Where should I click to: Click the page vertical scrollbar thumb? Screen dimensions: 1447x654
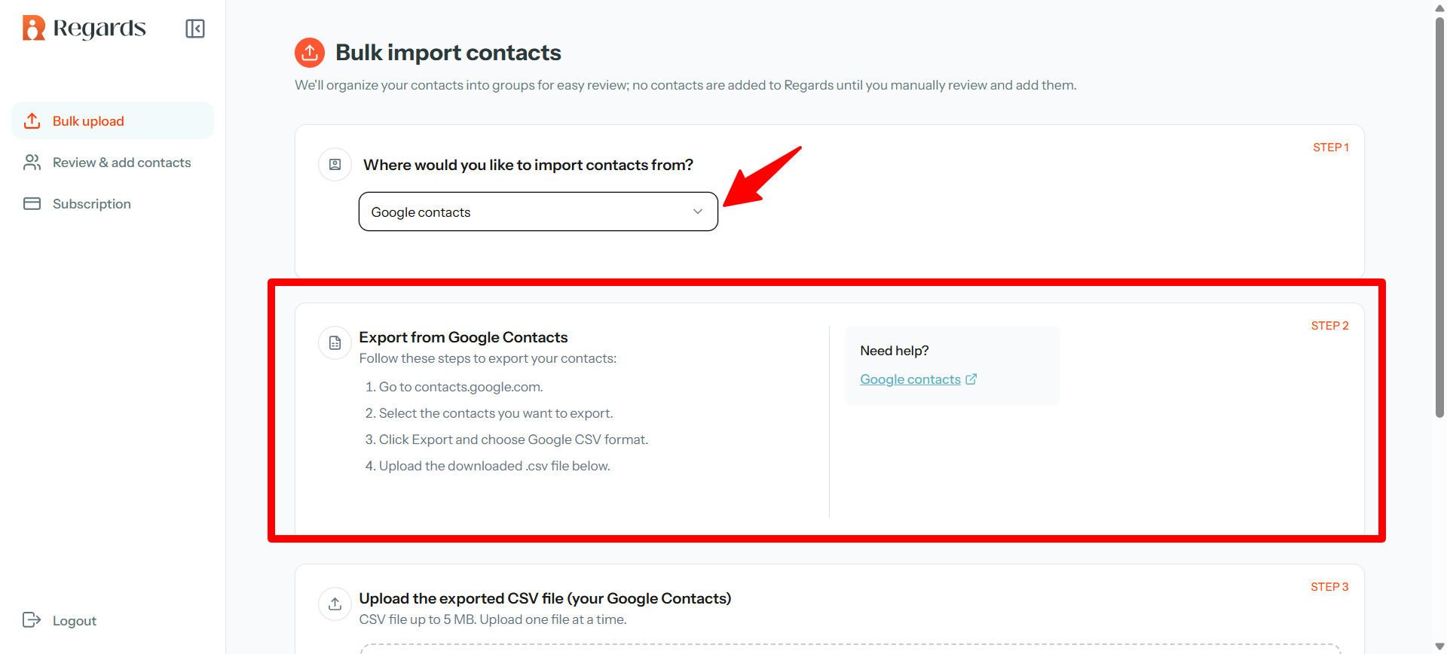point(1439,218)
